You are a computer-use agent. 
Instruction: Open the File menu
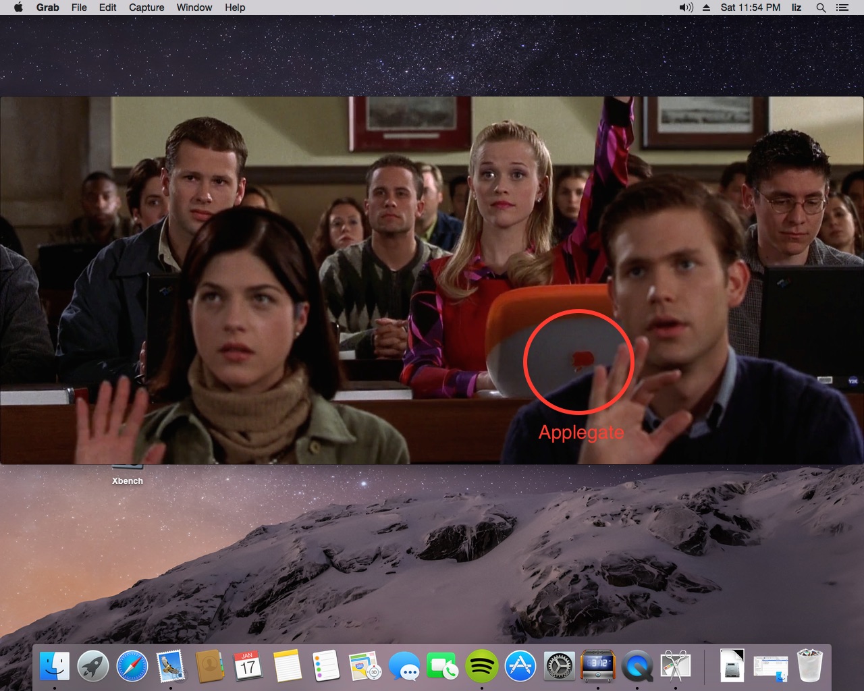(79, 7)
